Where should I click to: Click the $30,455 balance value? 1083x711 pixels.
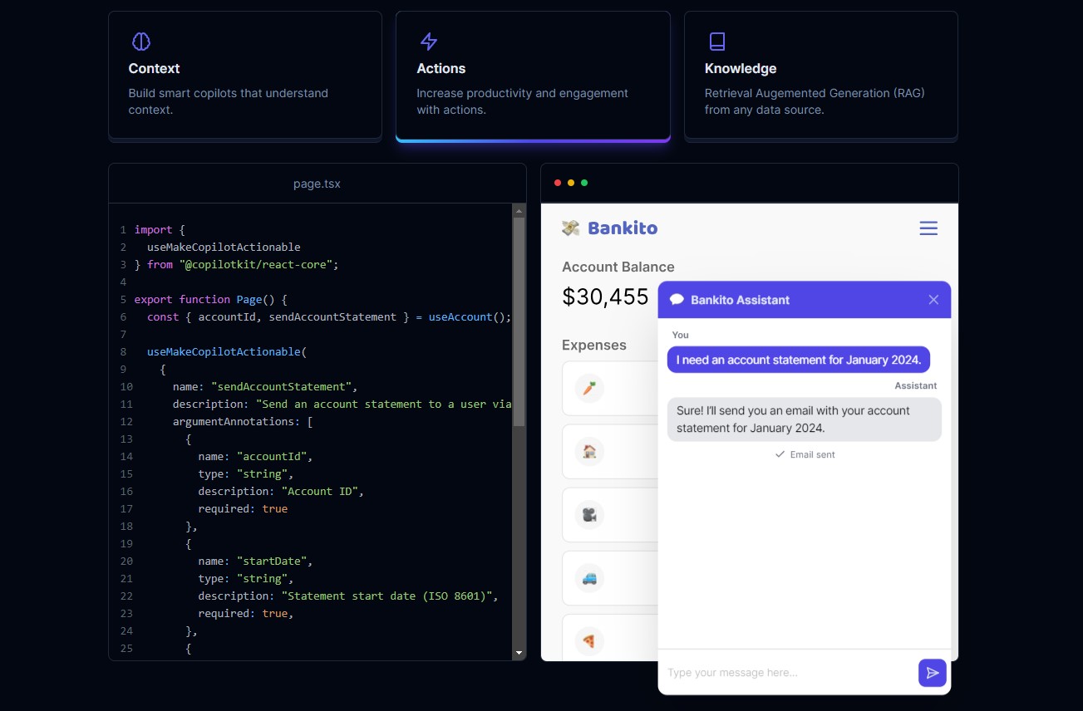click(x=605, y=297)
